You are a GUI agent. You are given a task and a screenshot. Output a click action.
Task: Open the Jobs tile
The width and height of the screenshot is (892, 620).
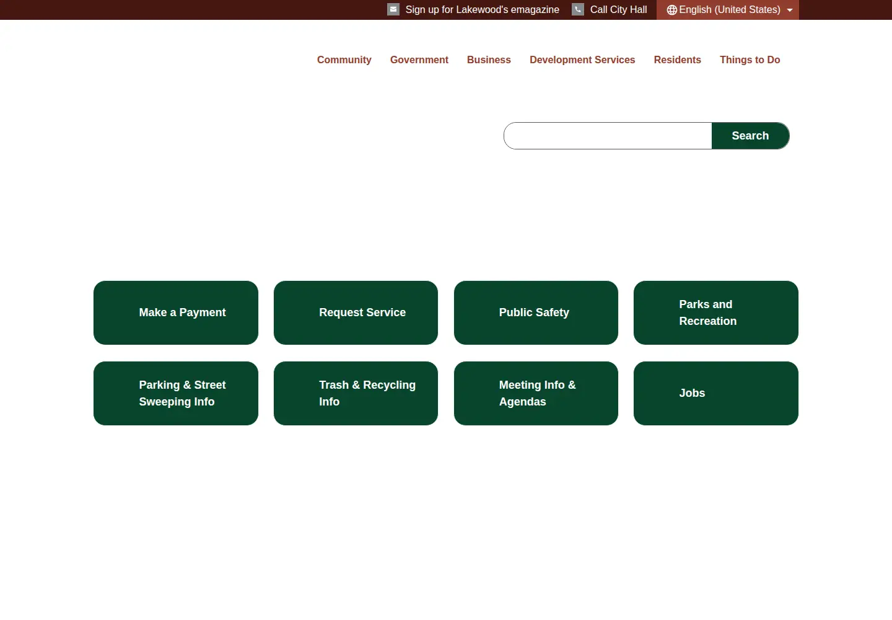[x=716, y=393]
